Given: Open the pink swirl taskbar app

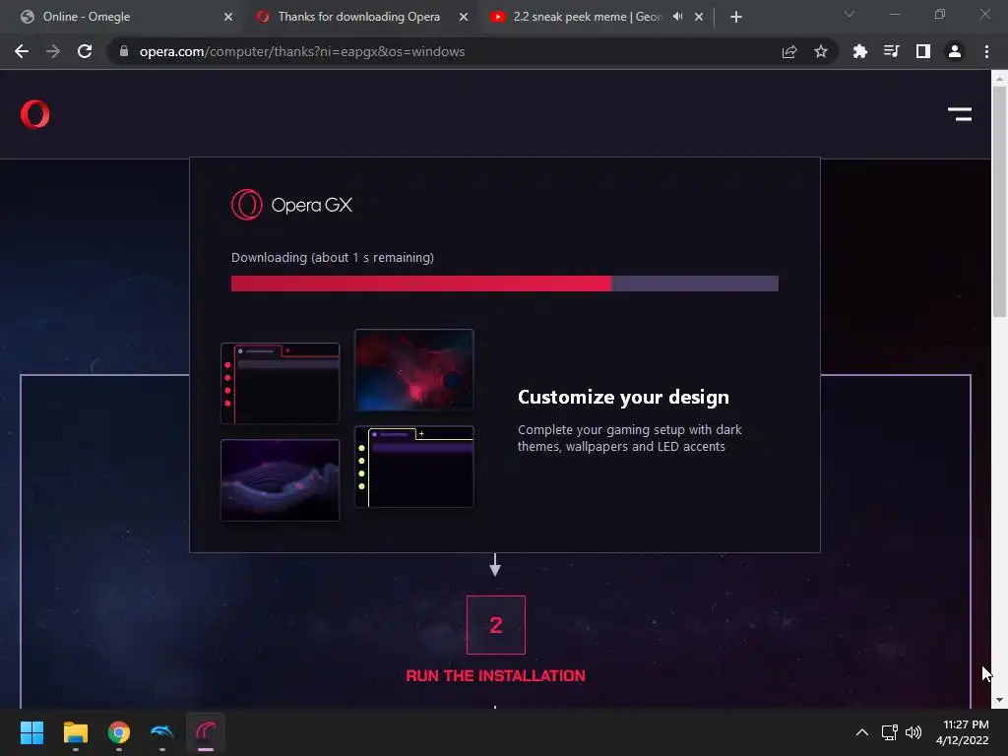Looking at the screenshot, I should (x=206, y=732).
